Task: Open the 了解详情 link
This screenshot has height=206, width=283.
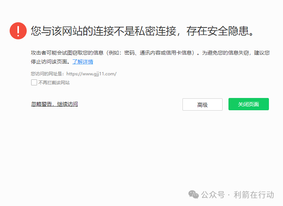Action: [83, 62]
